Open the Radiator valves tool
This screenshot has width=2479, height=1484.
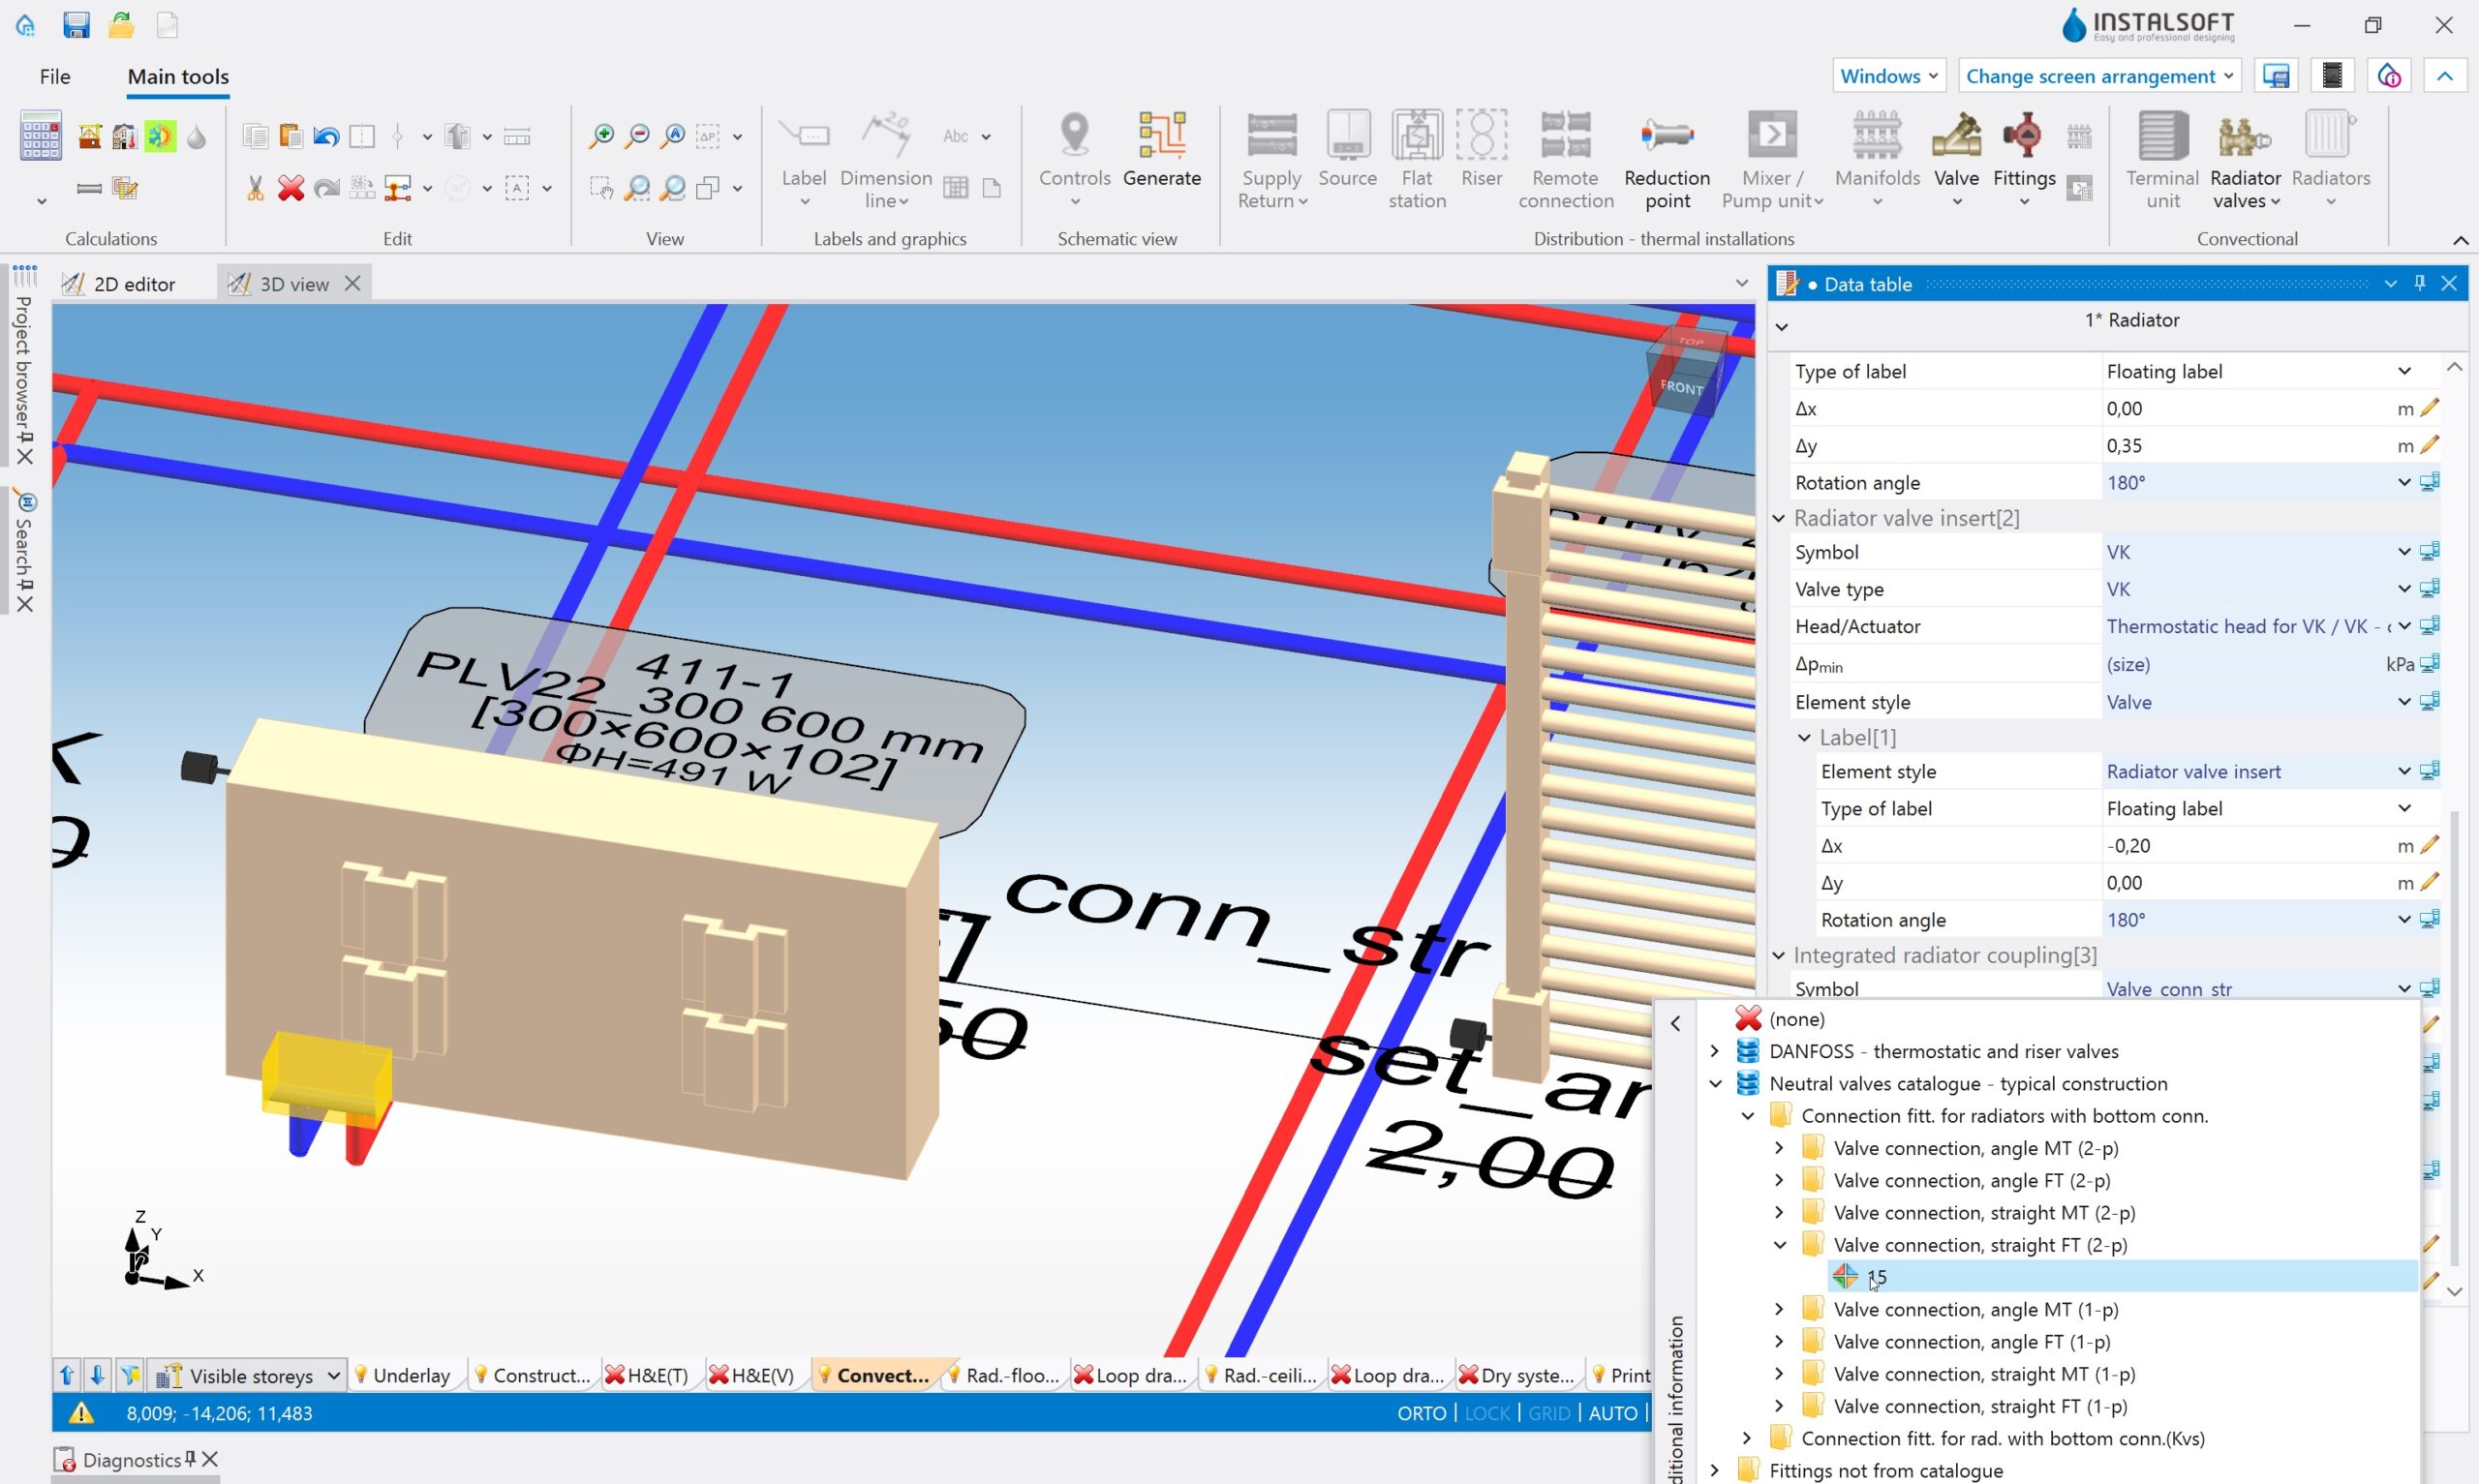coord(2245,160)
